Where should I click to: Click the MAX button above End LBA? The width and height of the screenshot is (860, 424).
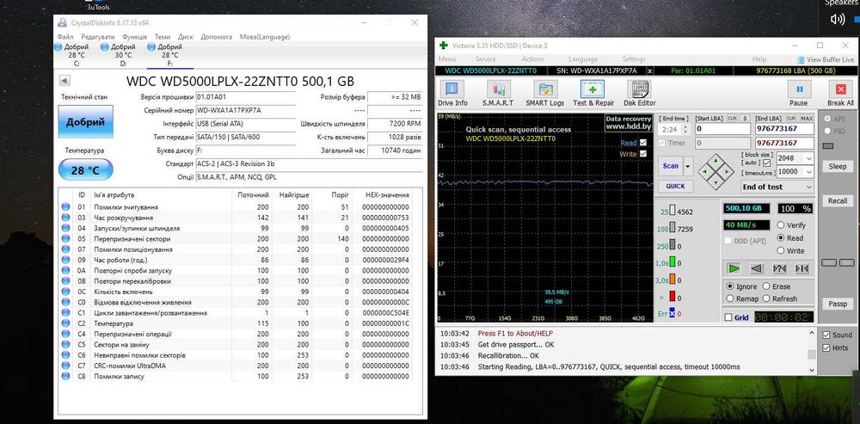(807, 119)
